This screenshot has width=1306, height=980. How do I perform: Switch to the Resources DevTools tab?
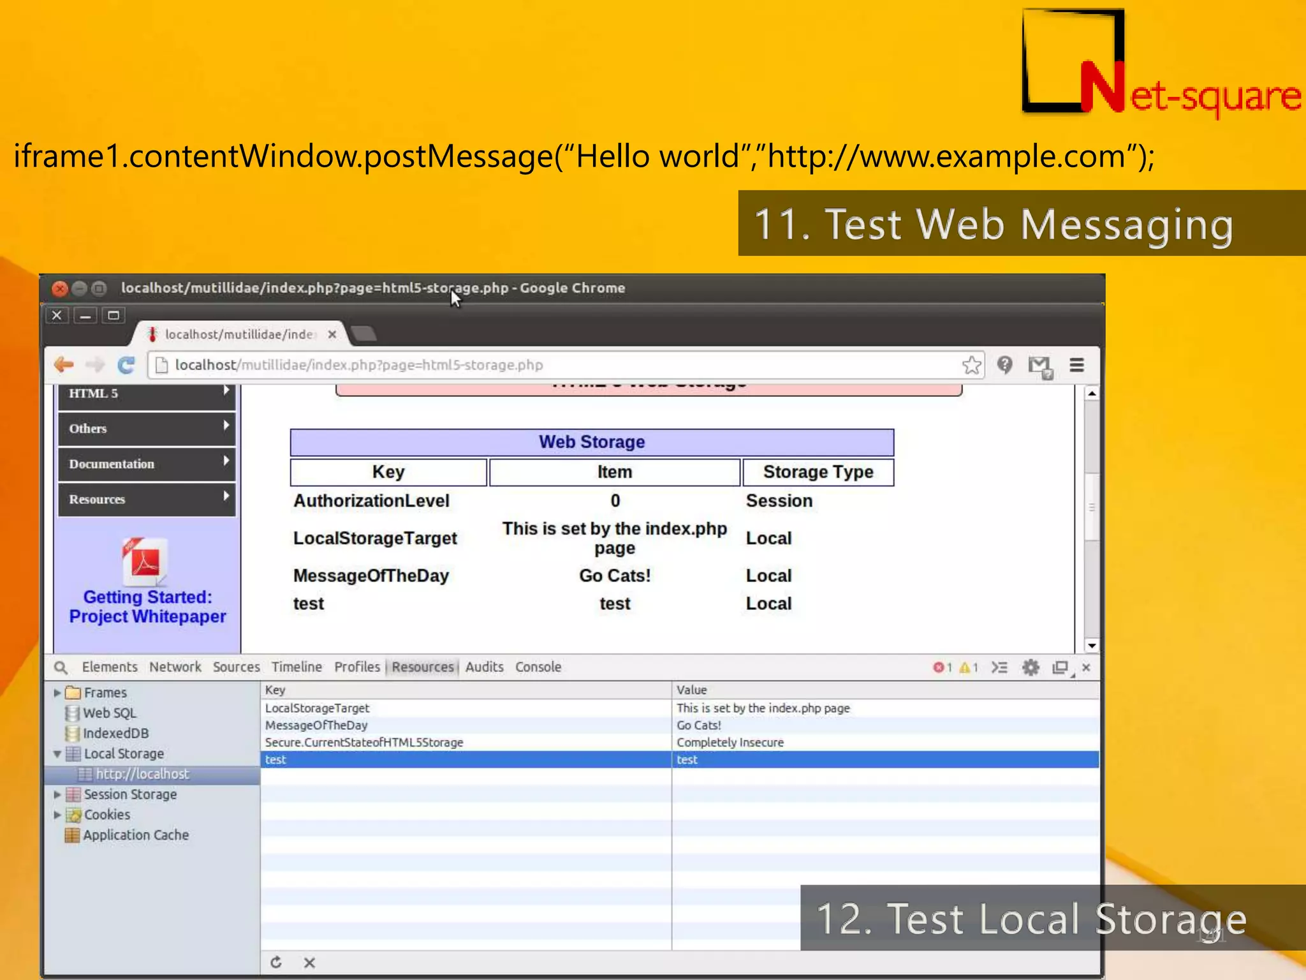pos(423,667)
